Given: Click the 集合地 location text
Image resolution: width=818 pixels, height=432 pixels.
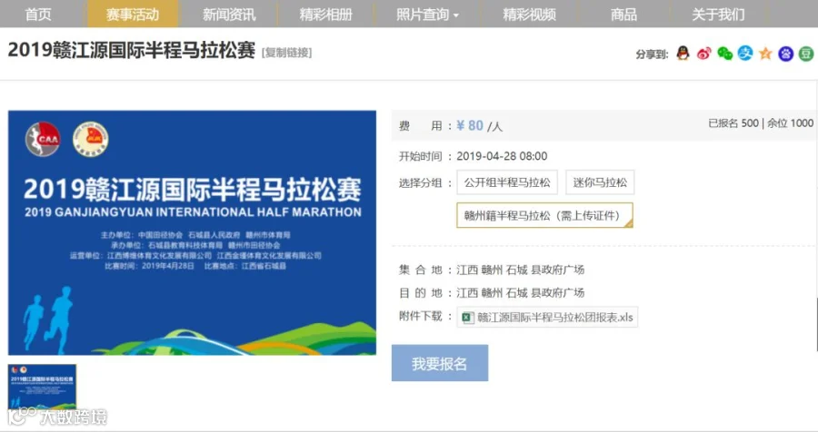Looking at the screenshot, I should (x=520, y=270).
